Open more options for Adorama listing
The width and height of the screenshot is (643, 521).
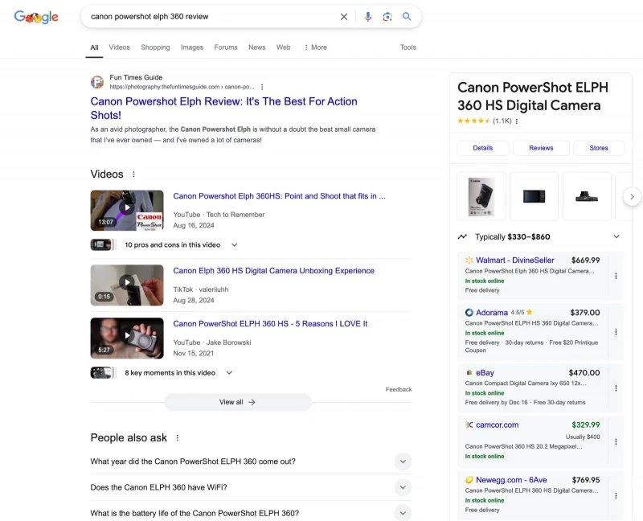pyautogui.click(x=616, y=332)
